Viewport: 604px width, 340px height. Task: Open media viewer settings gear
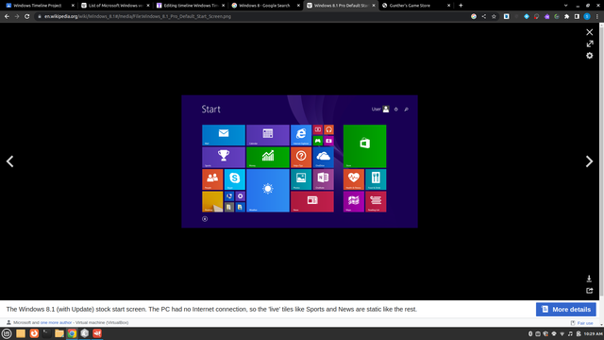[589, 56]
